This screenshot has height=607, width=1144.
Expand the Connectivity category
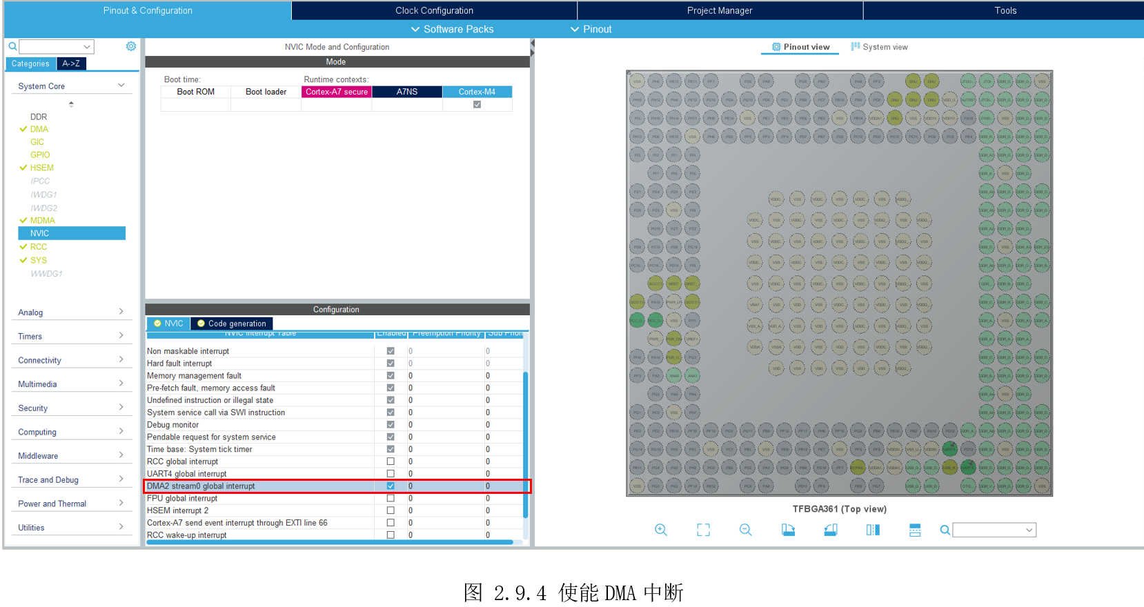point(70,360)
